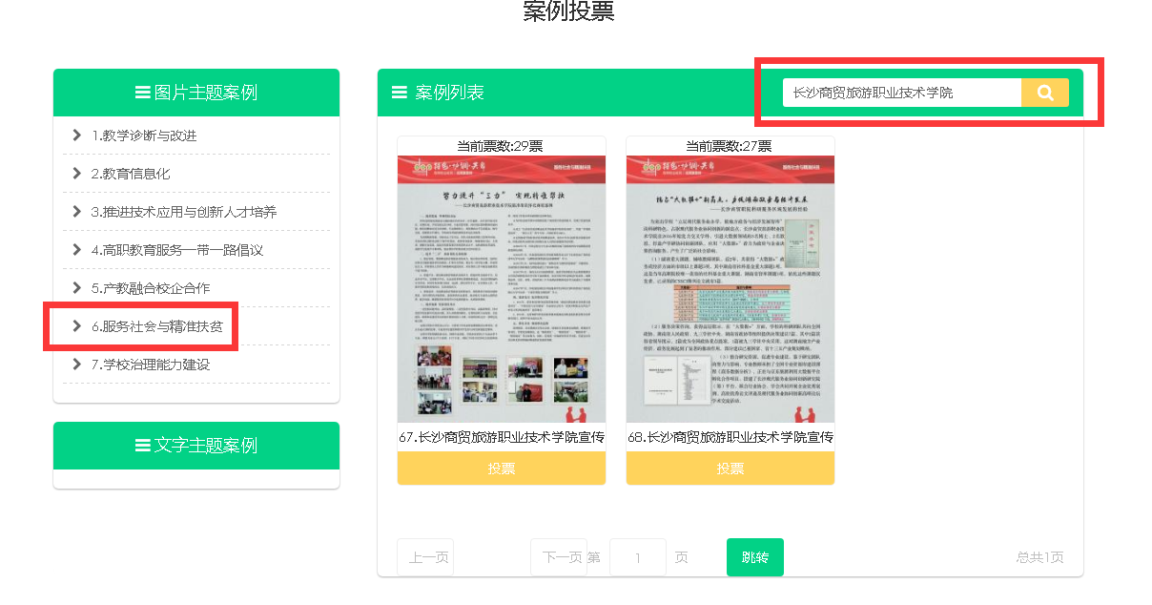Click 当前票数:27票 vote count
The width and height of the screenshot is (1152, 605).
pos(730,146)
